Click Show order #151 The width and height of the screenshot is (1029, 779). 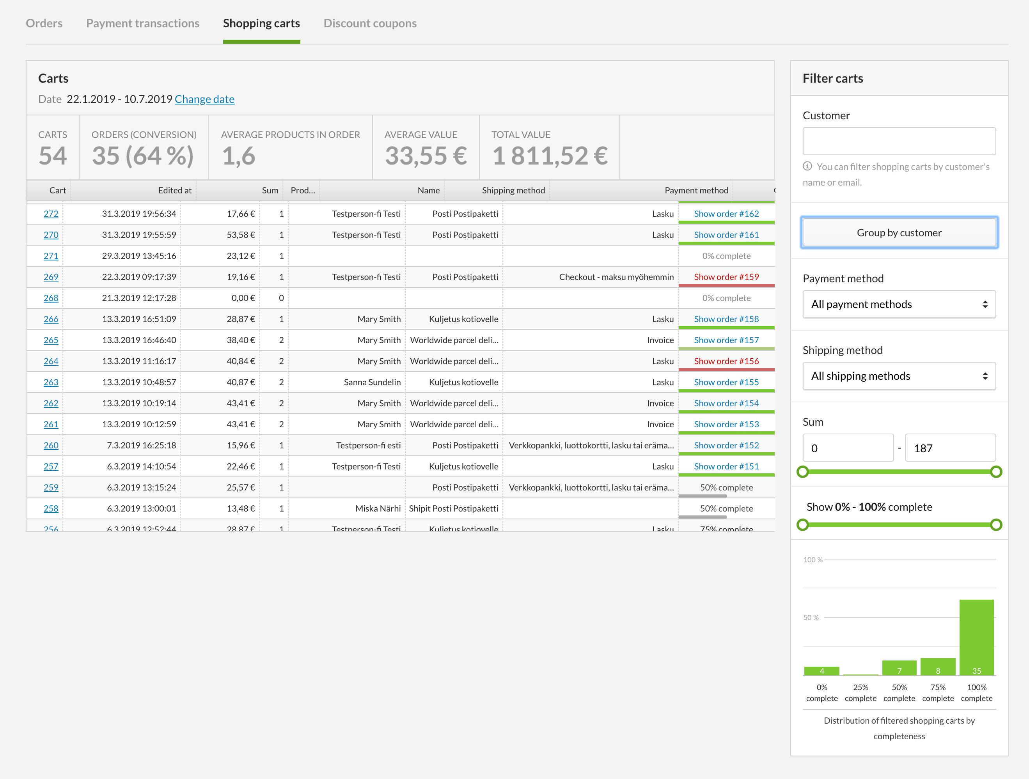click(x=726, y=466)
